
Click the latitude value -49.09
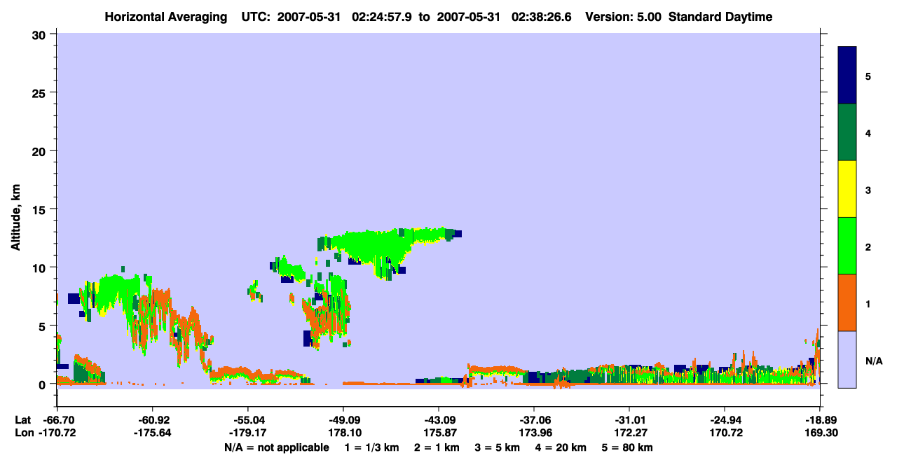[343, 419]
